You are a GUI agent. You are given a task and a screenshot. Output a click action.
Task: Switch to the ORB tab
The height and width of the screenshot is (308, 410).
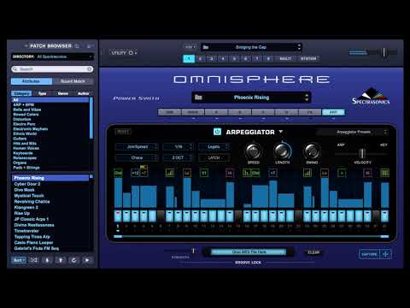click(169, 112)
